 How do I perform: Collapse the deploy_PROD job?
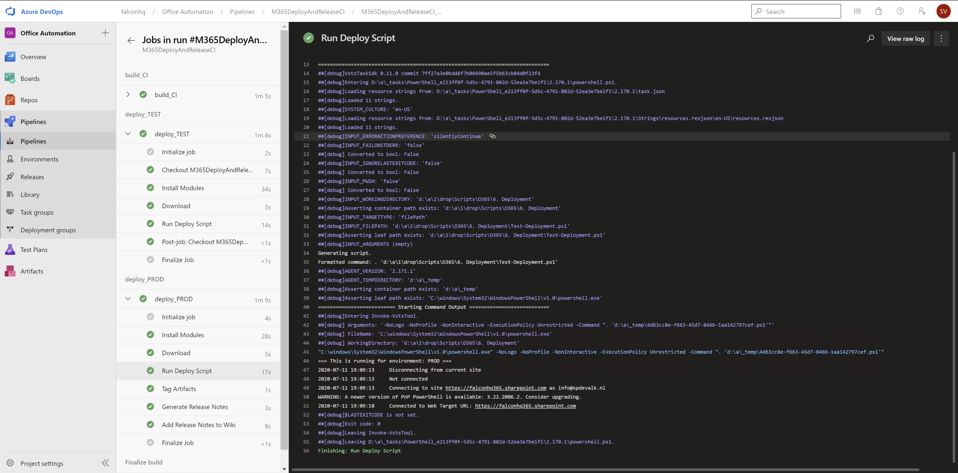coord(128,299)
